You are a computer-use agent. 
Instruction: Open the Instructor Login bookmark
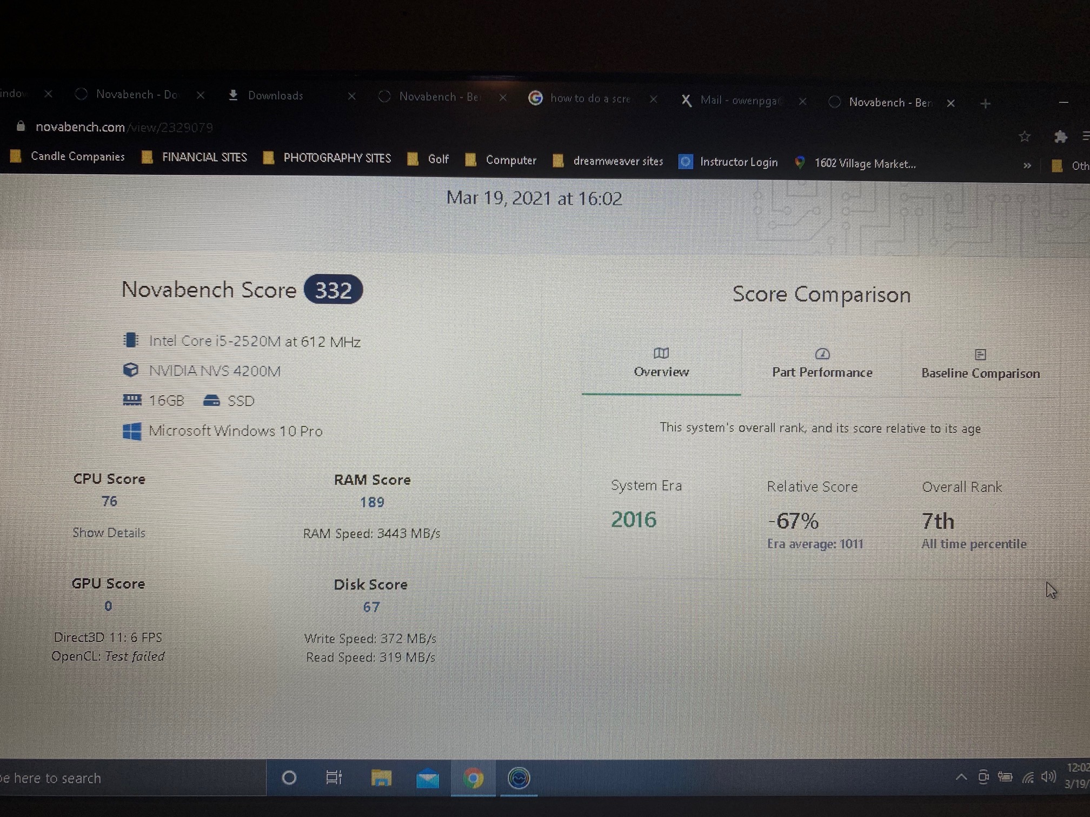pyautogui.click(x=728, y=162)
